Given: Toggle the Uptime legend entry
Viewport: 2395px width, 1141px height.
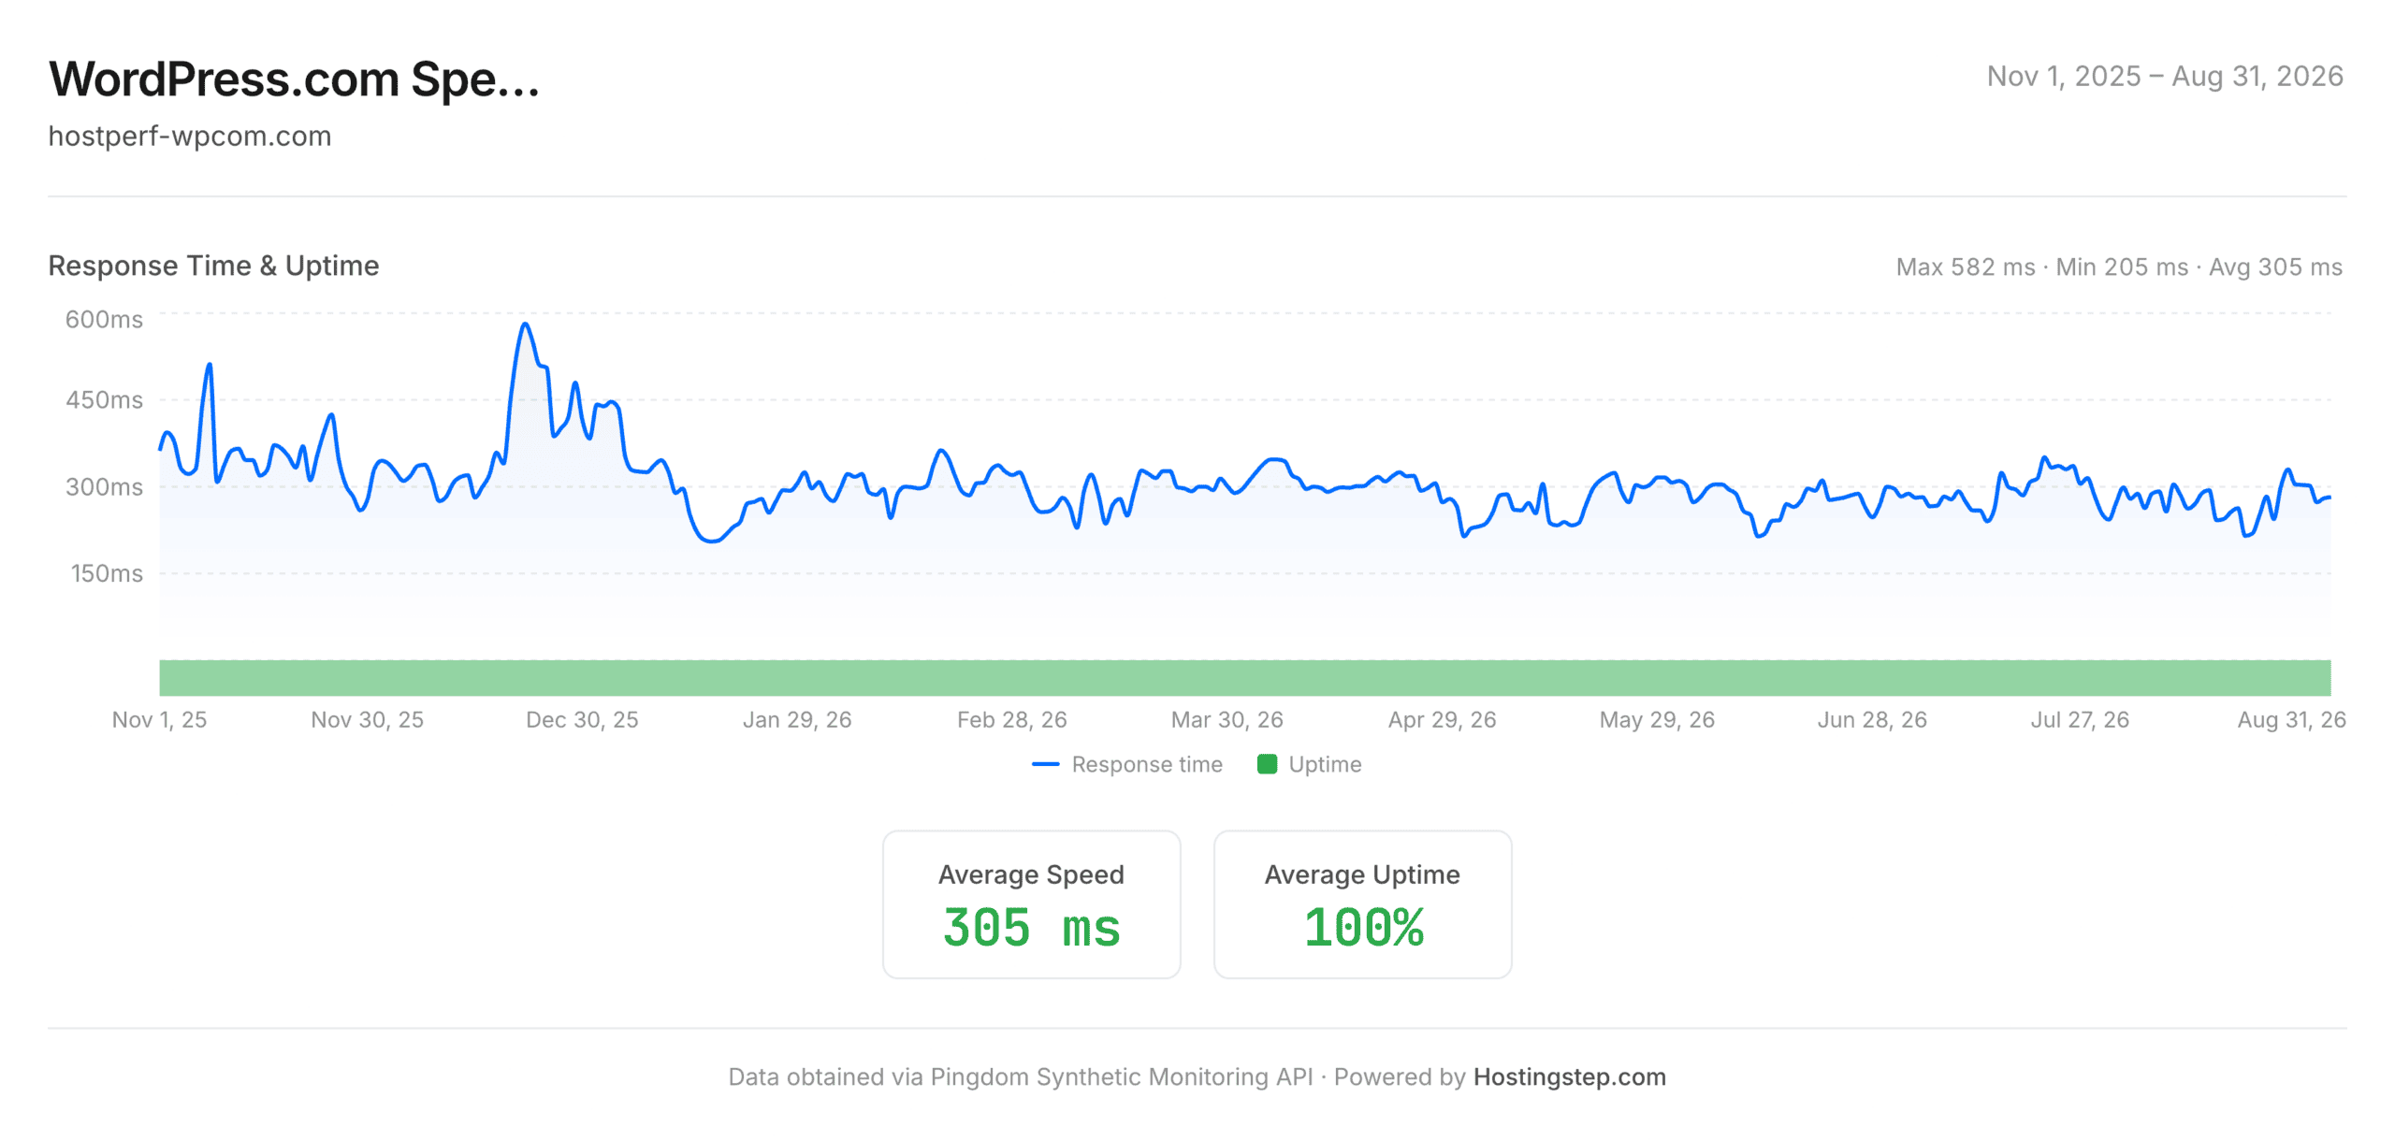Looking at the screenshot, I should coord(1309,764).
